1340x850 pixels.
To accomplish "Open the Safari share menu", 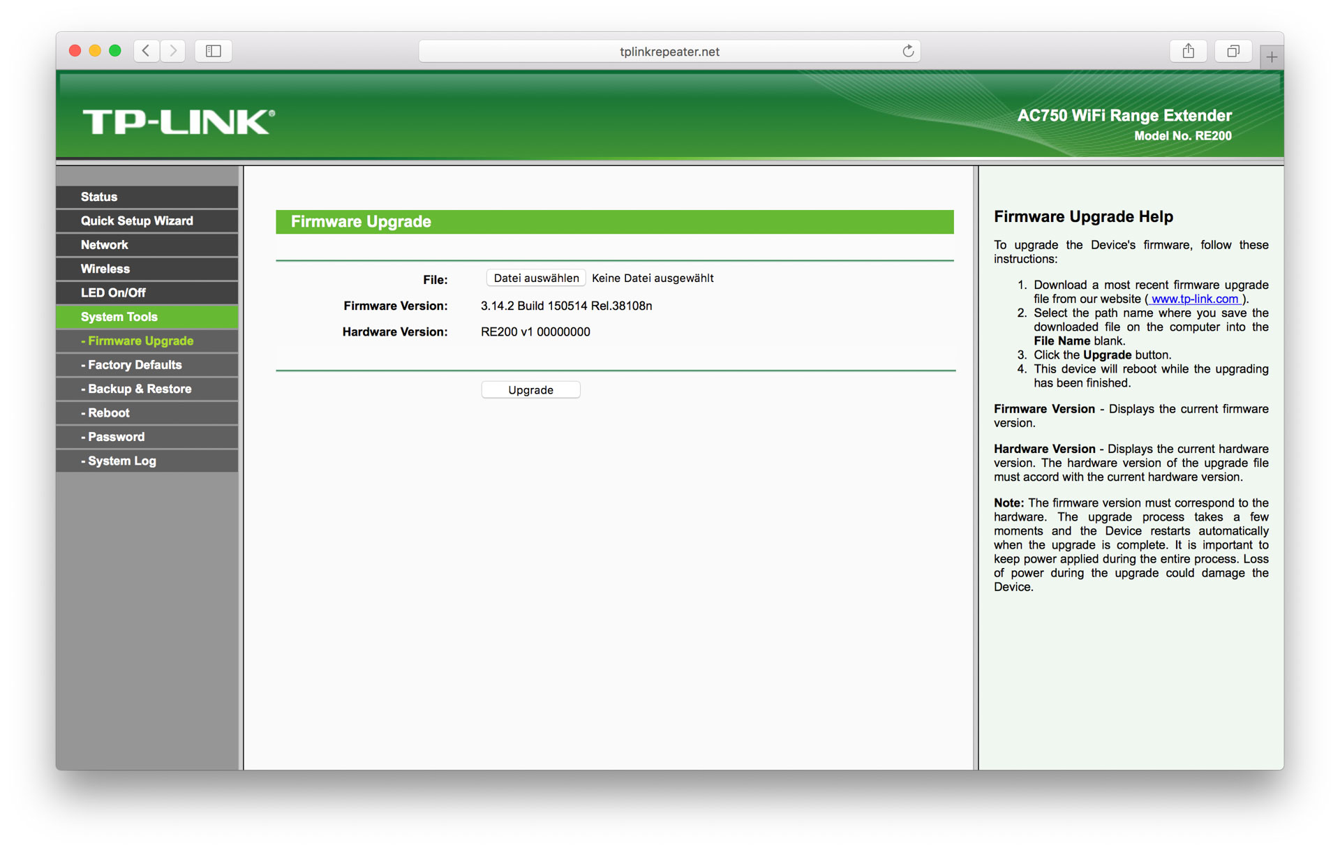I will 1188,51.
